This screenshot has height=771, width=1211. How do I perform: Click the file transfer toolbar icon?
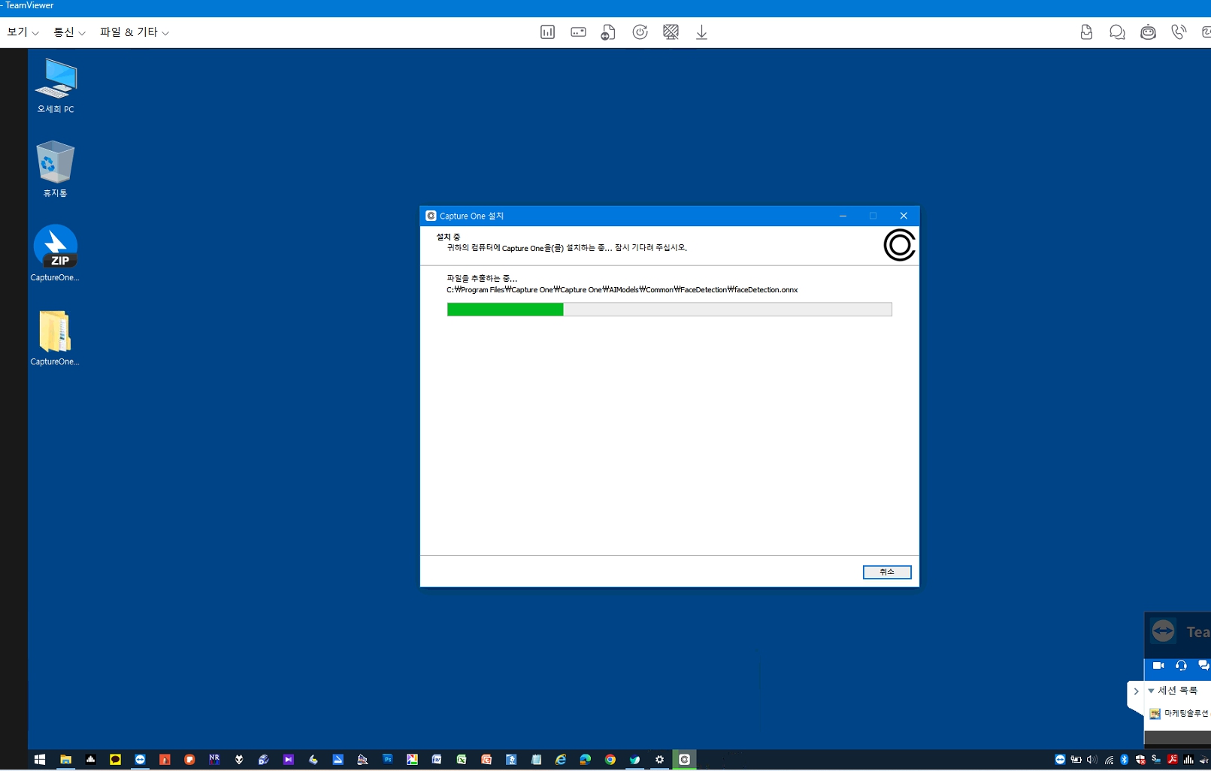pos(608,32)
